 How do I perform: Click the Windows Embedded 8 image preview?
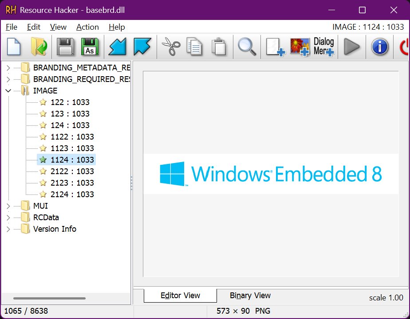click(x=271, y=174)
